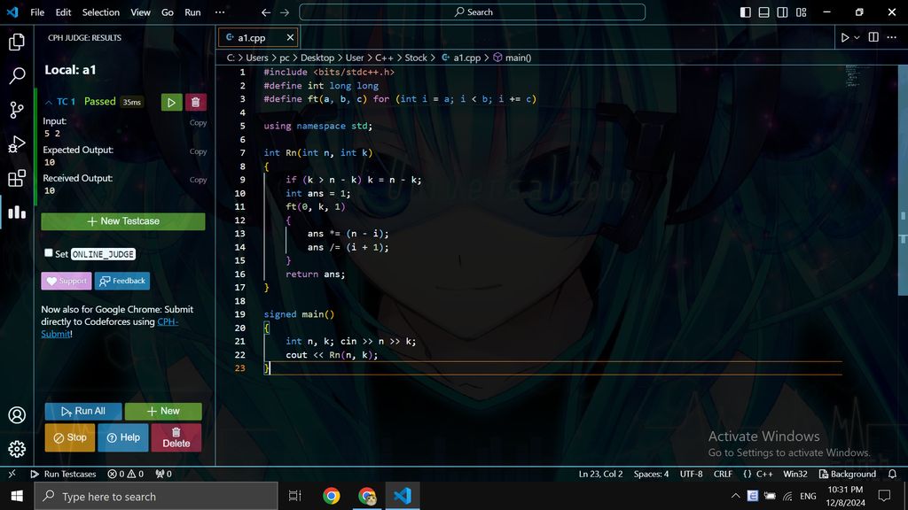
Task: Close the a1.cpp tab
Action: coord(290,37)
